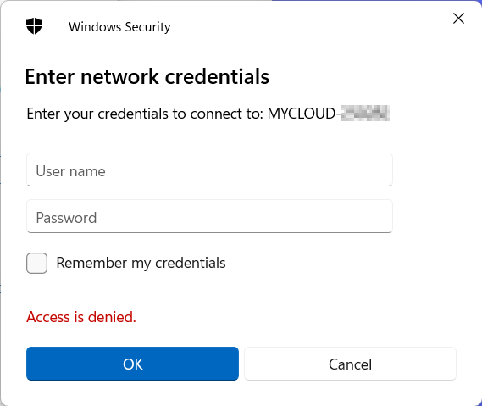Click the word denied in the error

tap(112, 317)
